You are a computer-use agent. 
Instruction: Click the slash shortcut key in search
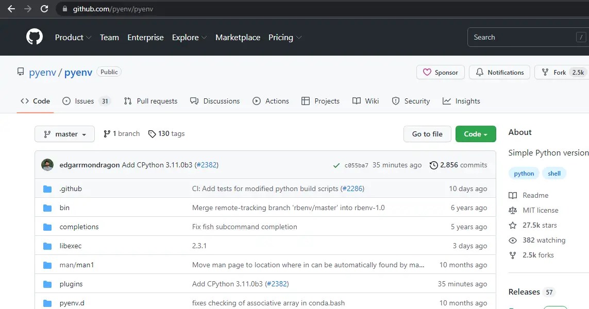[581, 37]
